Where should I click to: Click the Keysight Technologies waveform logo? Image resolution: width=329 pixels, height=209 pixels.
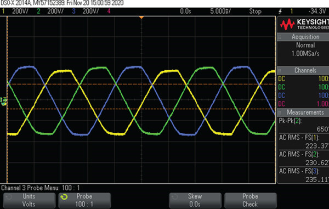(287, 24)
